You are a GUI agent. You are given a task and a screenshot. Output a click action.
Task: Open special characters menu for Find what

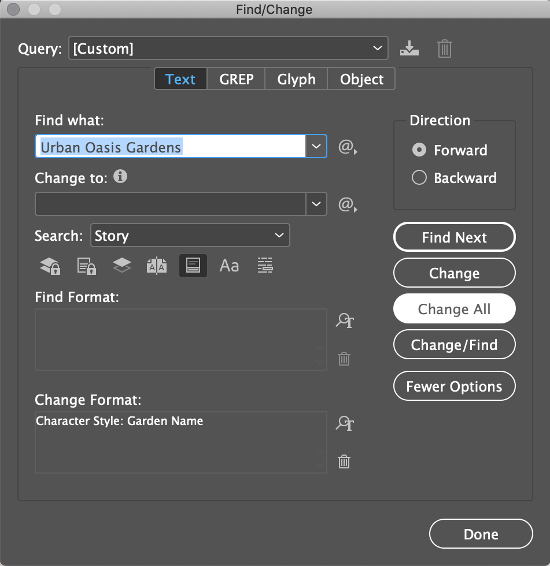coord(348,147)
